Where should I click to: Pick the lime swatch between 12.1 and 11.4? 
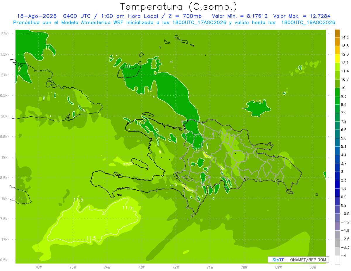point(337,67)
